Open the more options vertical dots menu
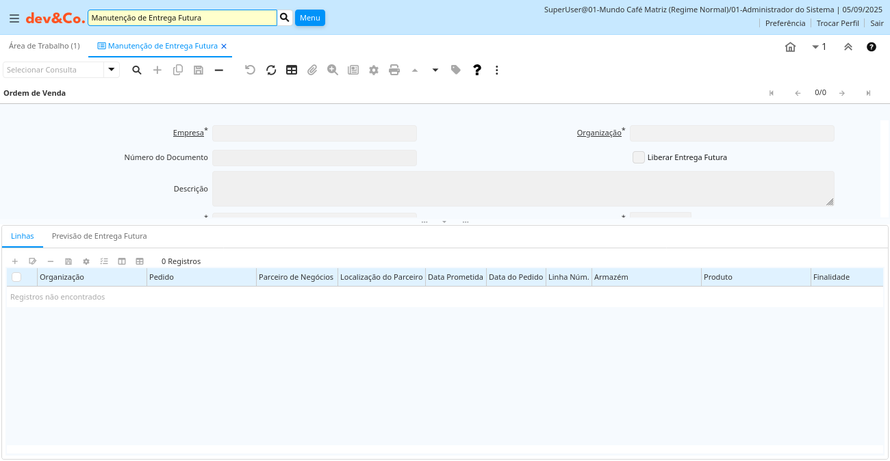 (497, 70)
